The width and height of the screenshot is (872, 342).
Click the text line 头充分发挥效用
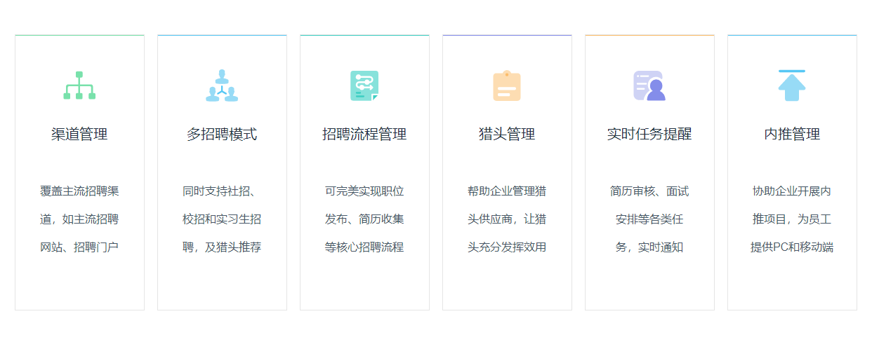[x=507, y=247]
